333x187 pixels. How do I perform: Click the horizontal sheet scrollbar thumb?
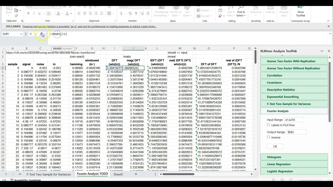coord(178,174)
